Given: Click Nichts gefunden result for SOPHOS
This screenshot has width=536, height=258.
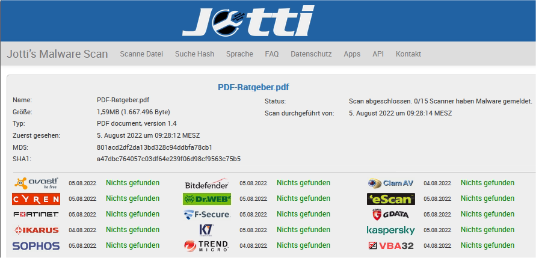Looking at the screenshot, I should click(x=132, y=245).
